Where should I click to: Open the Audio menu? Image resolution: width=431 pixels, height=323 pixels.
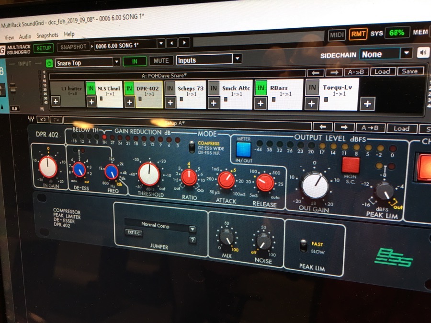[25, 36]
